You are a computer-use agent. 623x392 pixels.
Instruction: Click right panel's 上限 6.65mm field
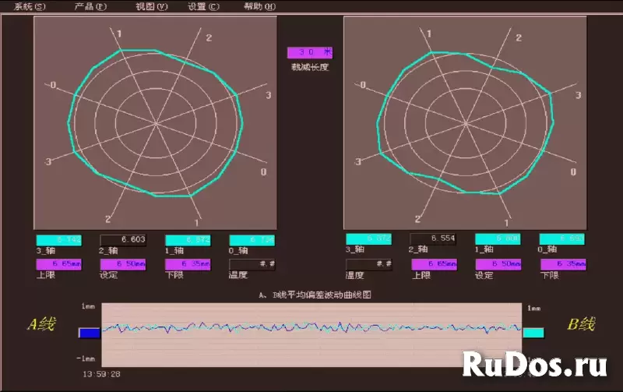pos(433,264)
